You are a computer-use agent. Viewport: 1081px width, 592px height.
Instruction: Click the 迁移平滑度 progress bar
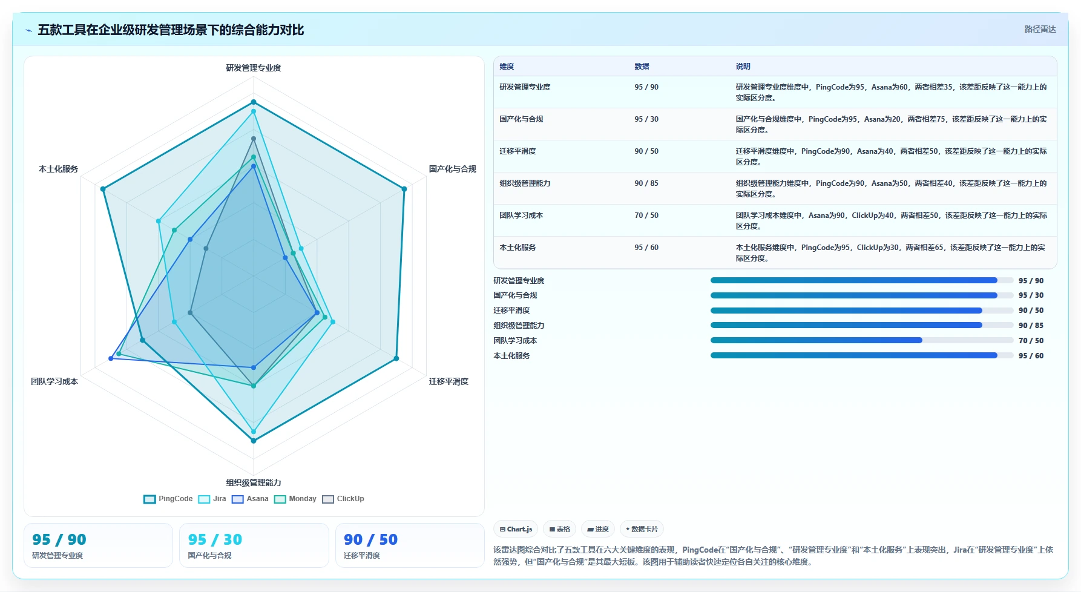tap(862, 311)
